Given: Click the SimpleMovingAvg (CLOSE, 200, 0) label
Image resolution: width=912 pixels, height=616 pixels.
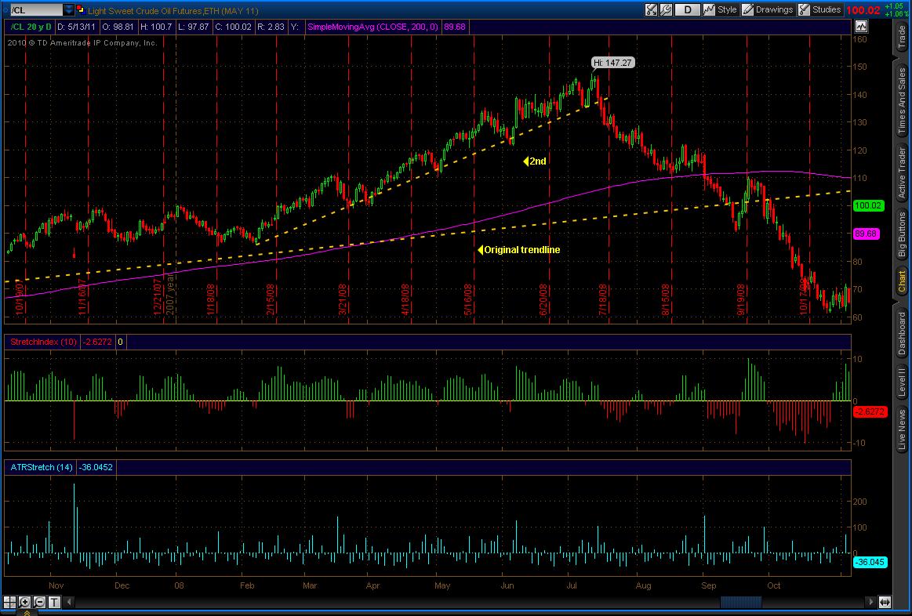Looking at the screenshot, I should [x=372, y=27].
